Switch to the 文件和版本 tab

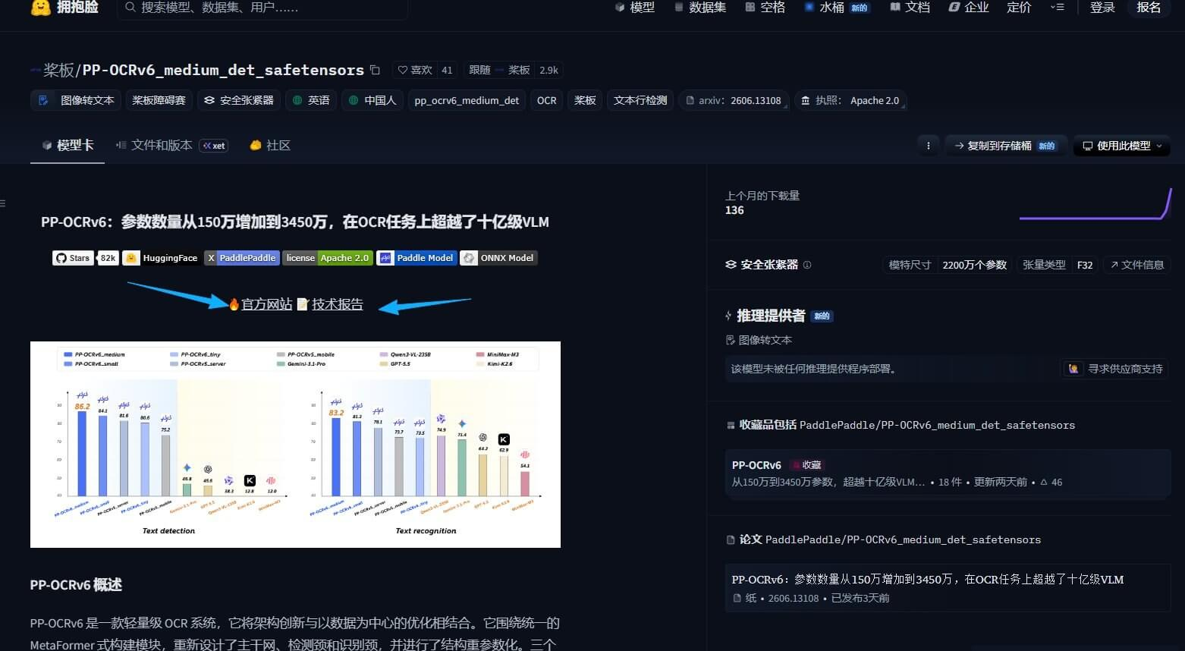tap(171, 145)
